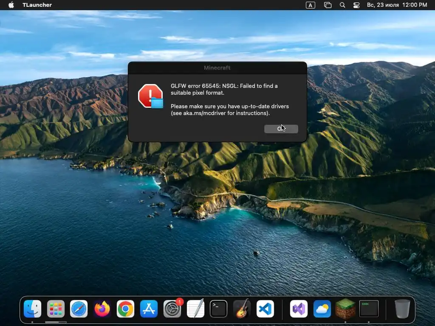Open the screen mirroring menu bar icon
This screenshot has height=326, width=435.
328,5
